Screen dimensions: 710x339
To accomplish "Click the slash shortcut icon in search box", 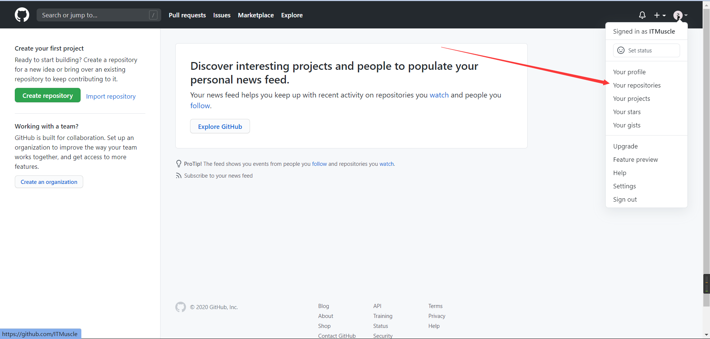I will click(x=153, y=15).
